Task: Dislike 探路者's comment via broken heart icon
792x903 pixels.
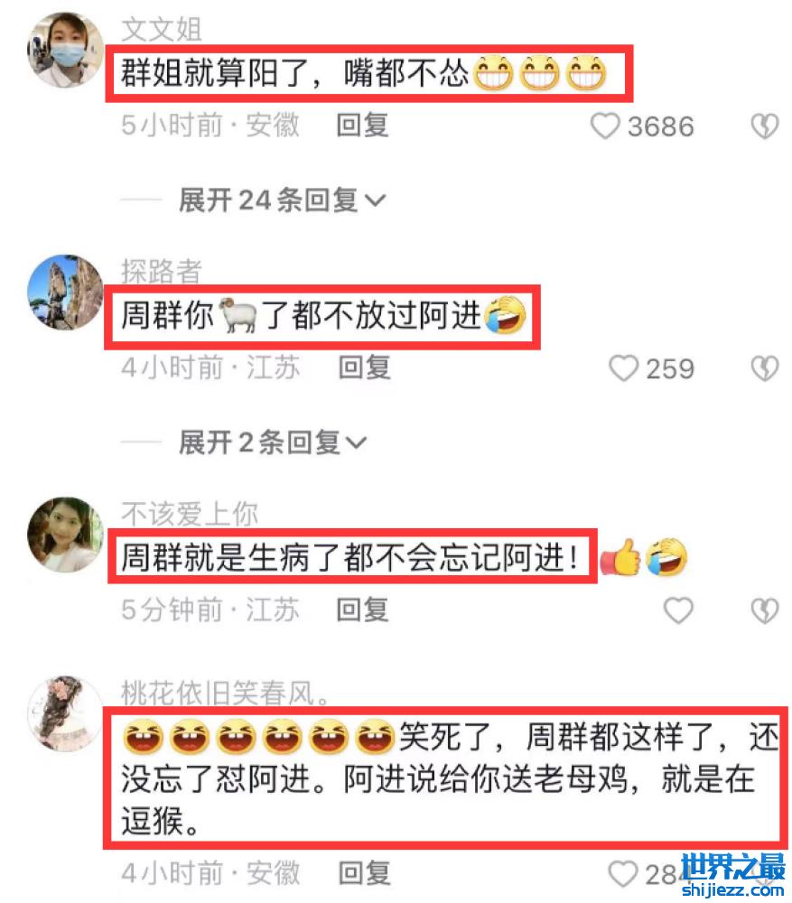Action: [x=765, y=368]
